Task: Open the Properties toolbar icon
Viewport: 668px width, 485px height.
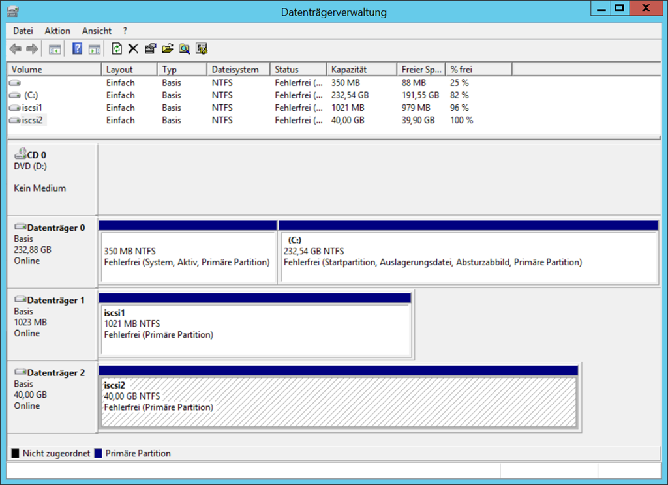Action: pos(151,49)
